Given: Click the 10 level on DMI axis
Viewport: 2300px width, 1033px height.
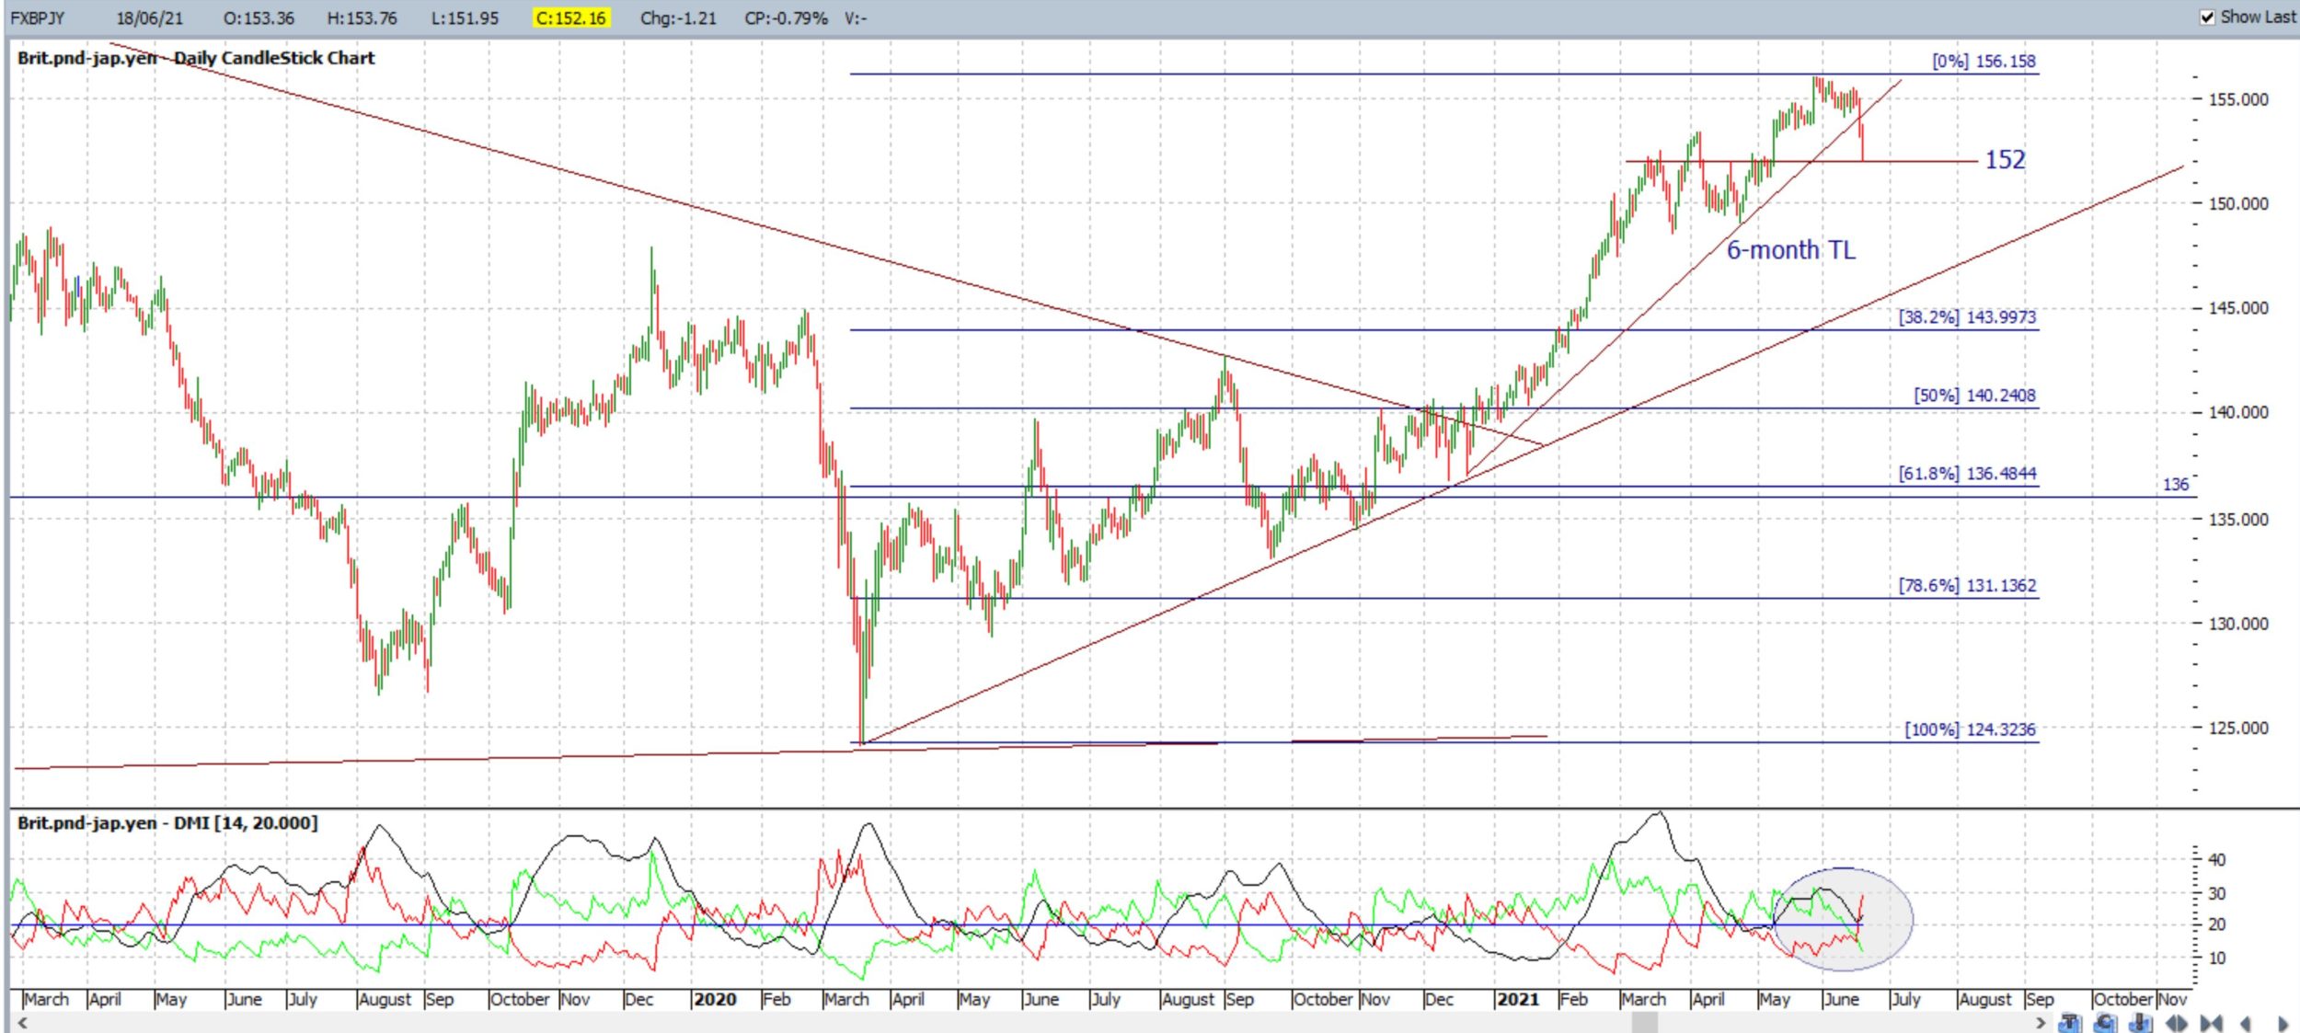Looking at the screenshot, I should (x=2216, y=958).
